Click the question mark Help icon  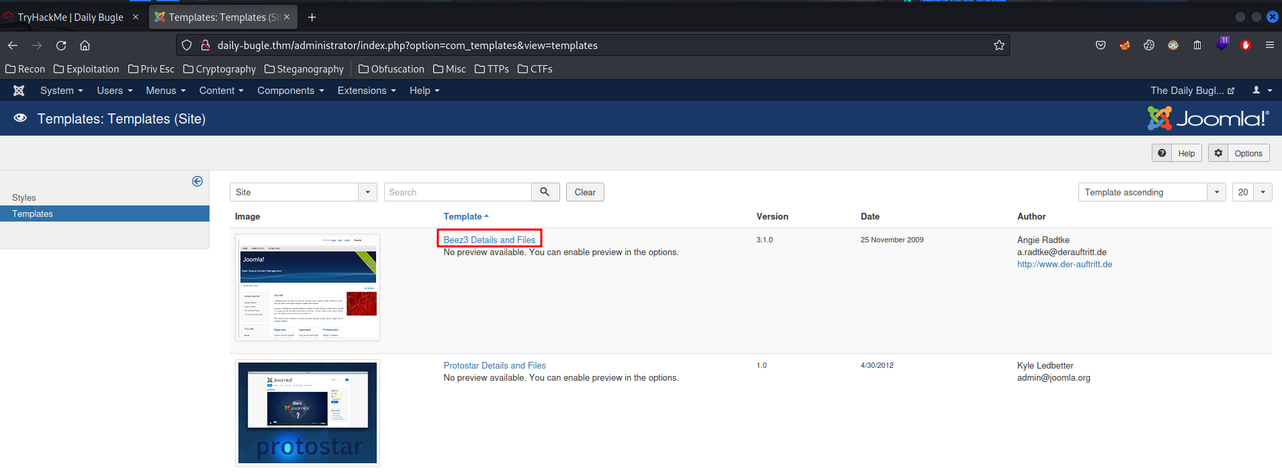click(1162, 153)
